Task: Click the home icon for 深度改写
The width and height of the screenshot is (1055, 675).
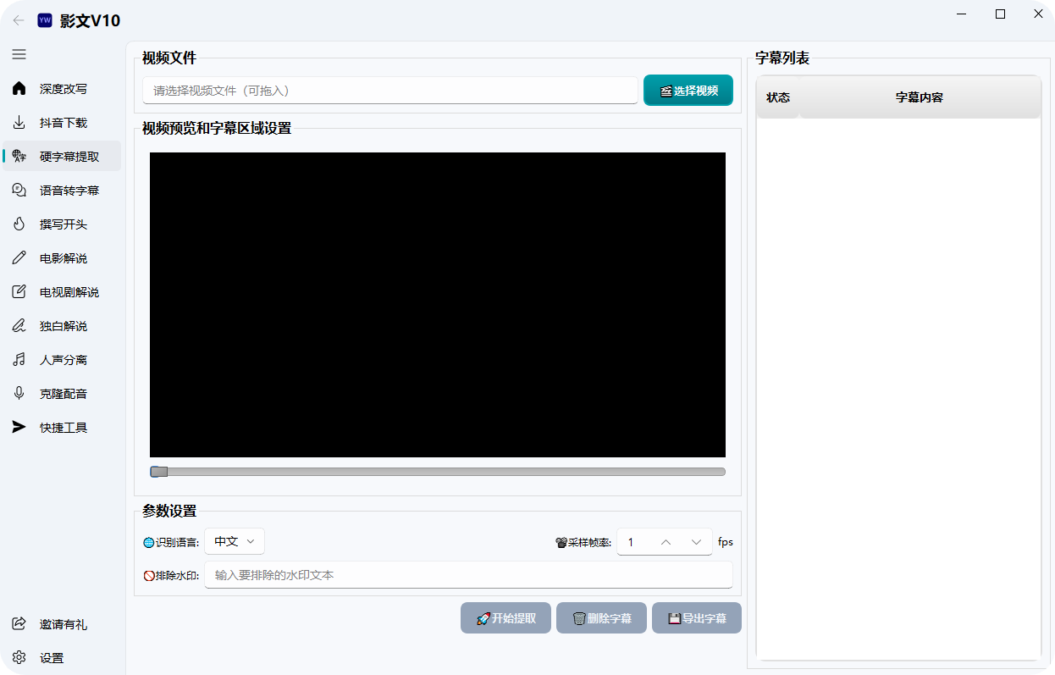Action: 19,89
